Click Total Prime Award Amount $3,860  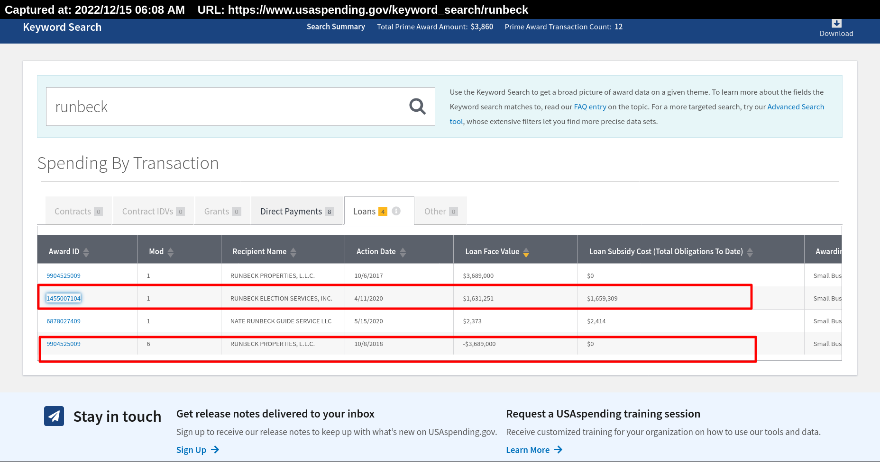435,27
